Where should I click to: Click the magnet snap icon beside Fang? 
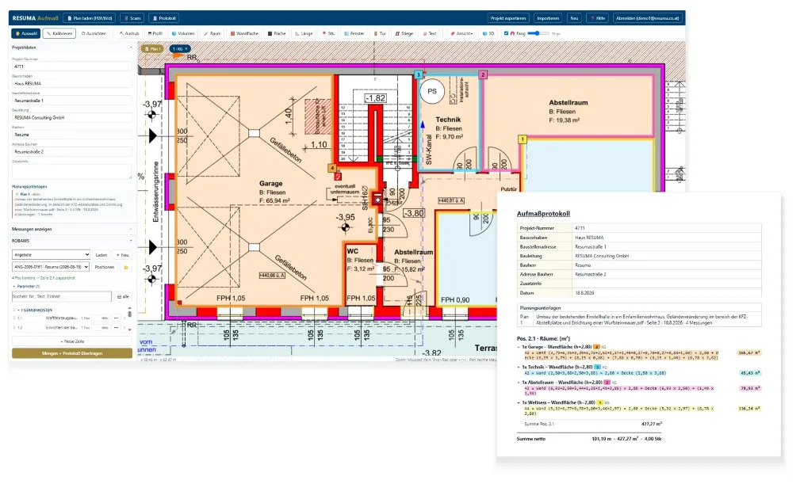click(512, 33)
